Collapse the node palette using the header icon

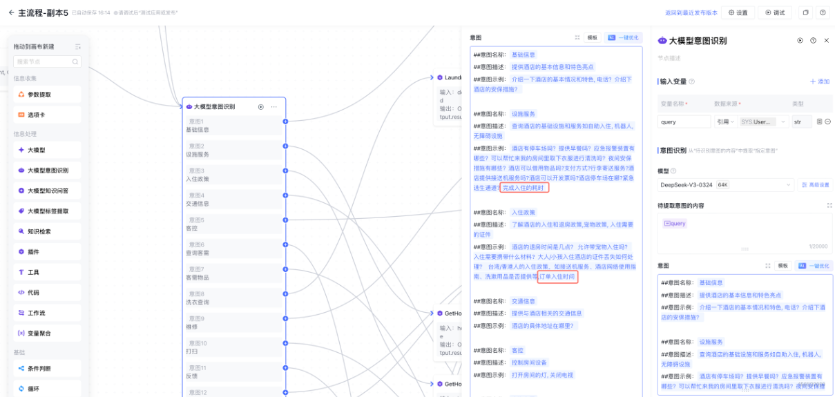coord(78,47)
